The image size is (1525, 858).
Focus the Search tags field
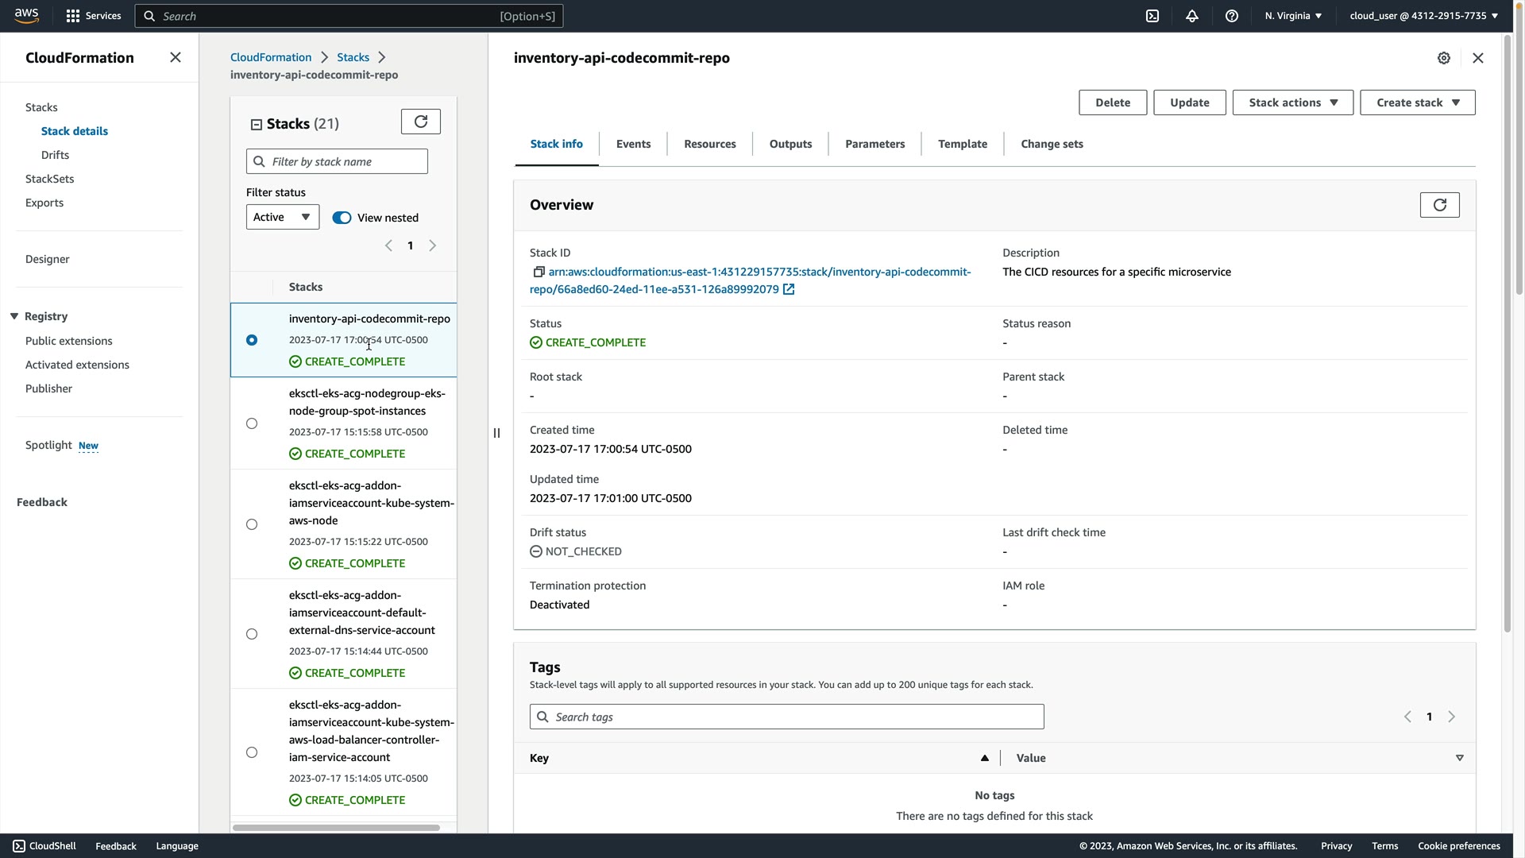(786, 717)
